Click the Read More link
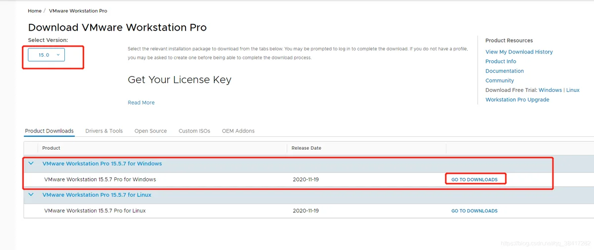This screenshot has width=594, height=250. tap(141, 103)
